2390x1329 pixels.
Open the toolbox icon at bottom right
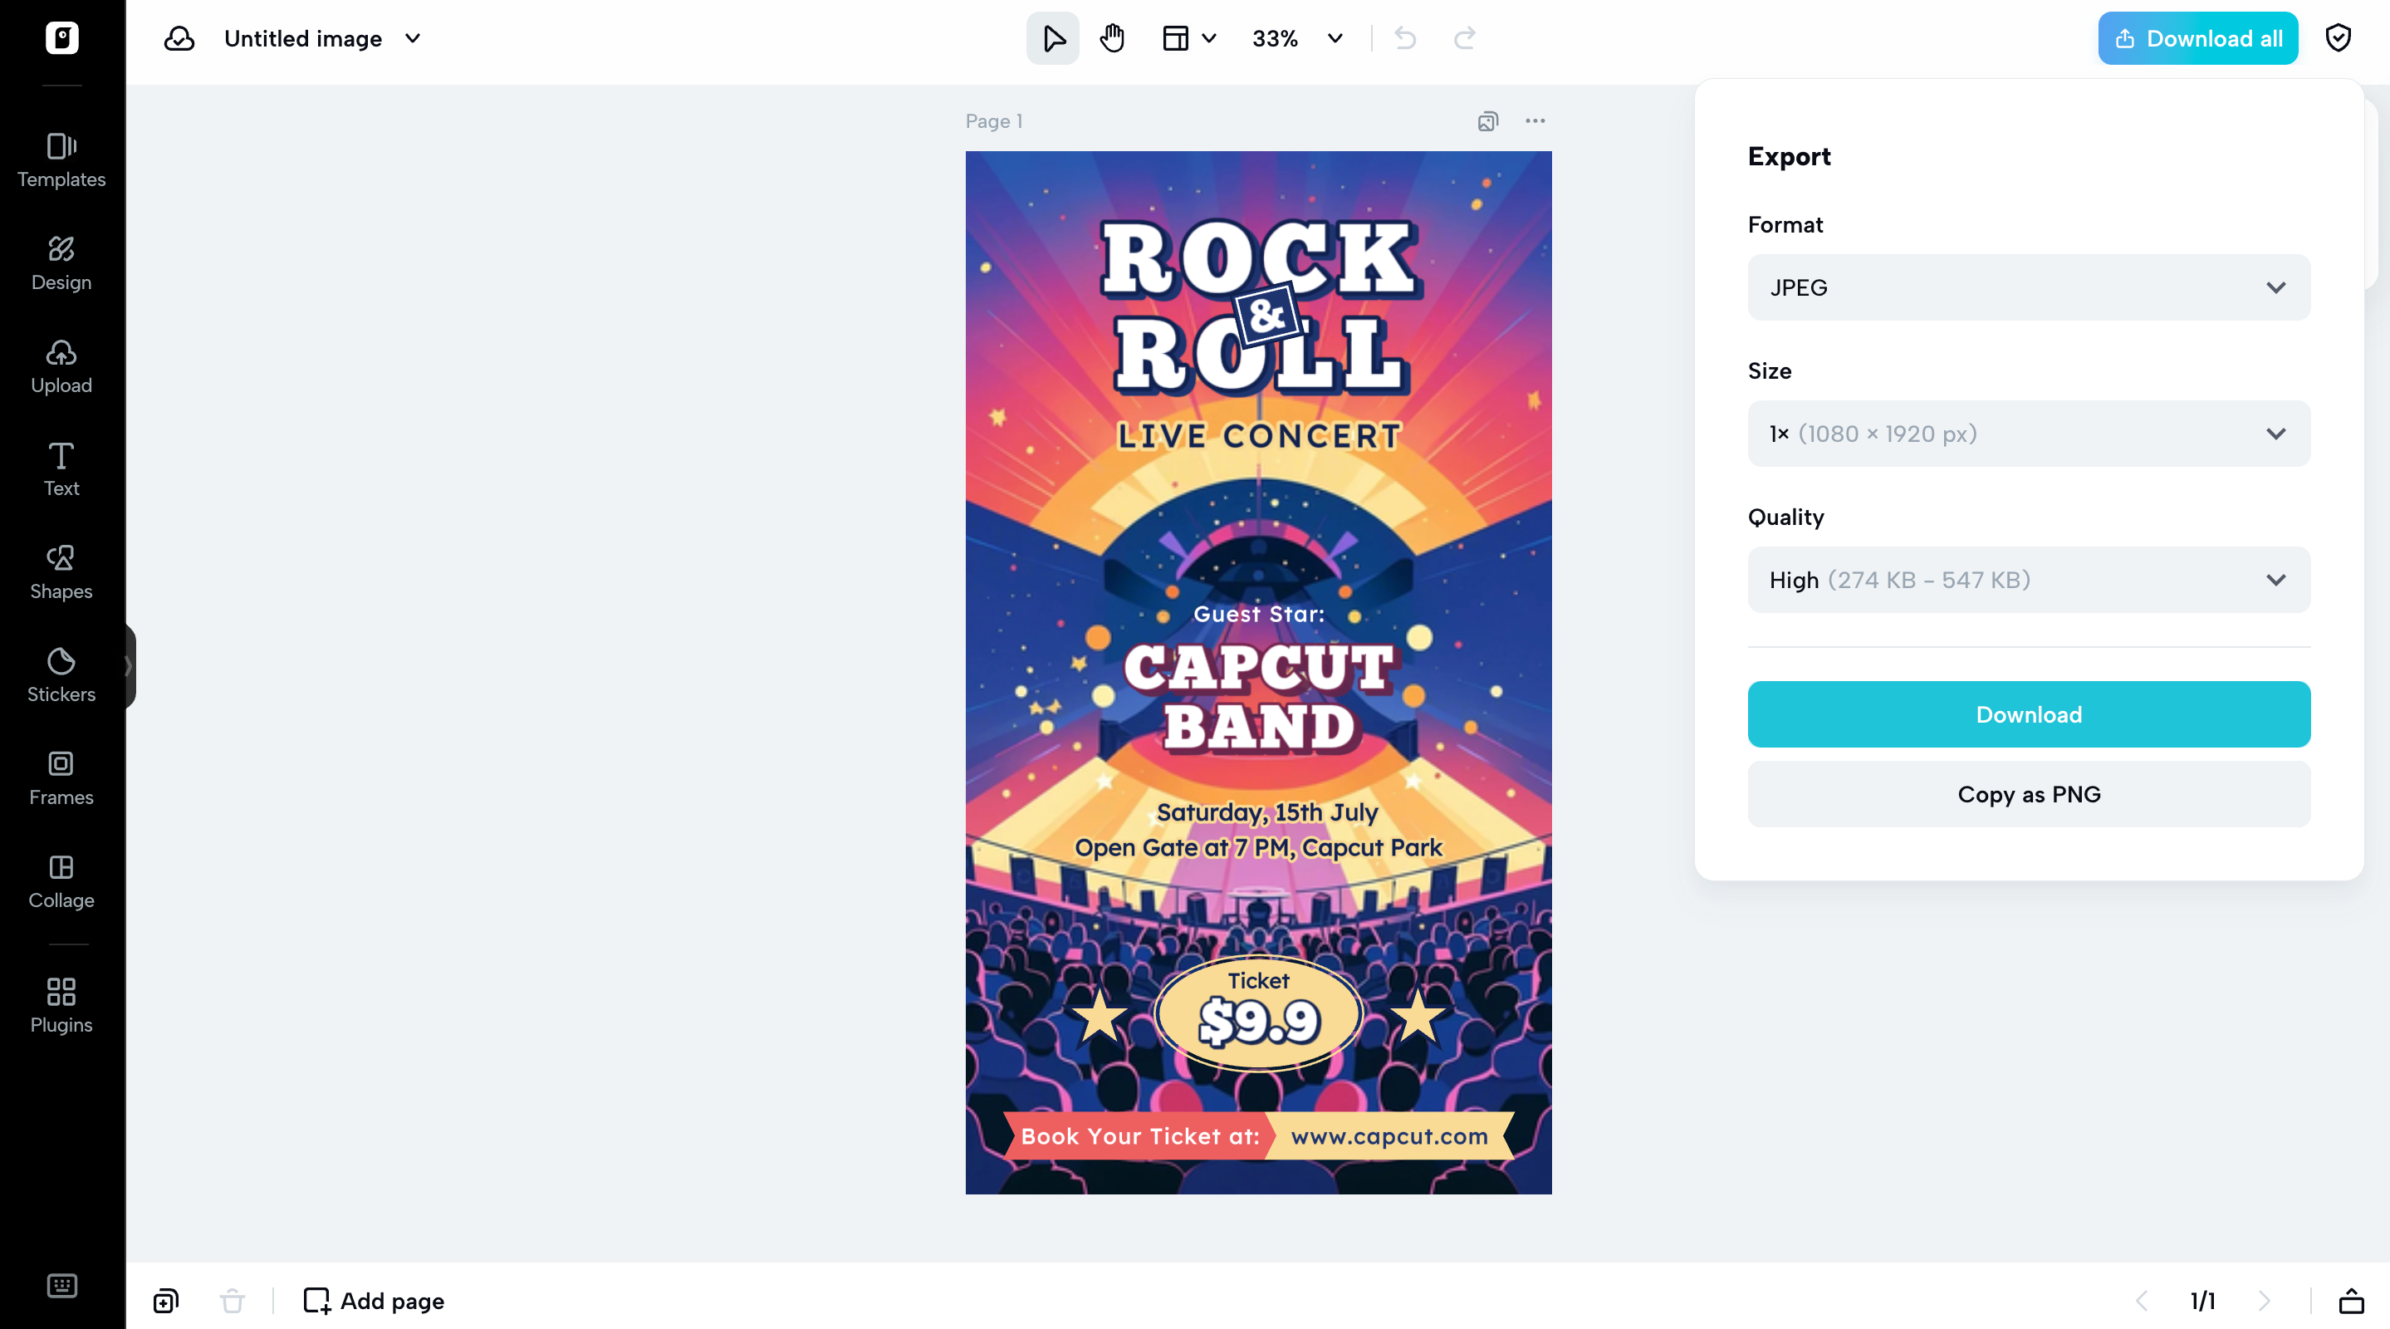point(2351,1300)
